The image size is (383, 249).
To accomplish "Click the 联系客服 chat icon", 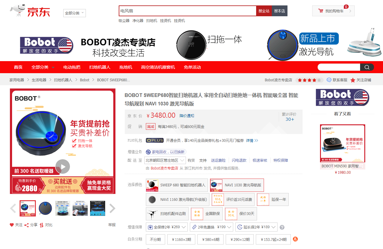I will (x=329, y=80).
